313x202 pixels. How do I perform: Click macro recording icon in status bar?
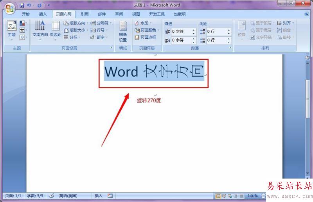pyautogui.click(x=110, y=196)
